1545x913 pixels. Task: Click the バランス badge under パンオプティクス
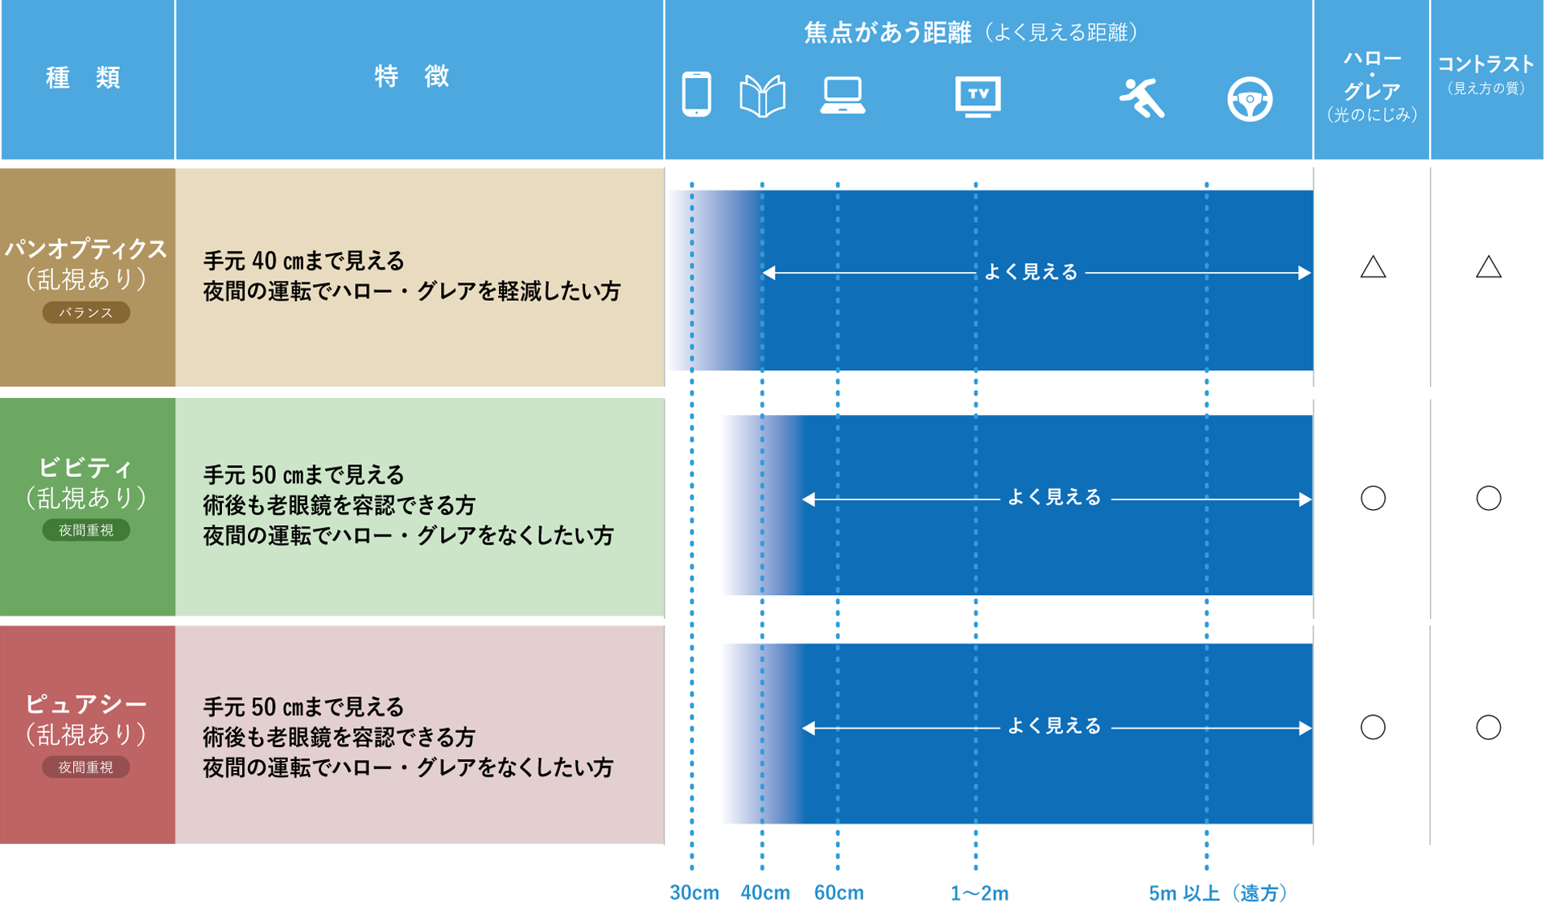86,313
